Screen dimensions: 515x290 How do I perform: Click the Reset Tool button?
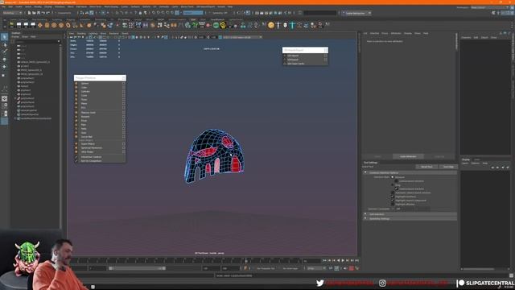(426, 167)
